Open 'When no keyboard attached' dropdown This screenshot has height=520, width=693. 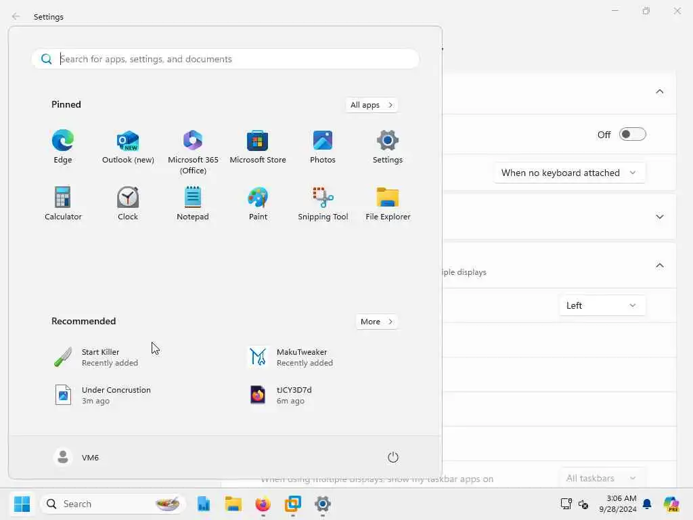coord(569,173)
